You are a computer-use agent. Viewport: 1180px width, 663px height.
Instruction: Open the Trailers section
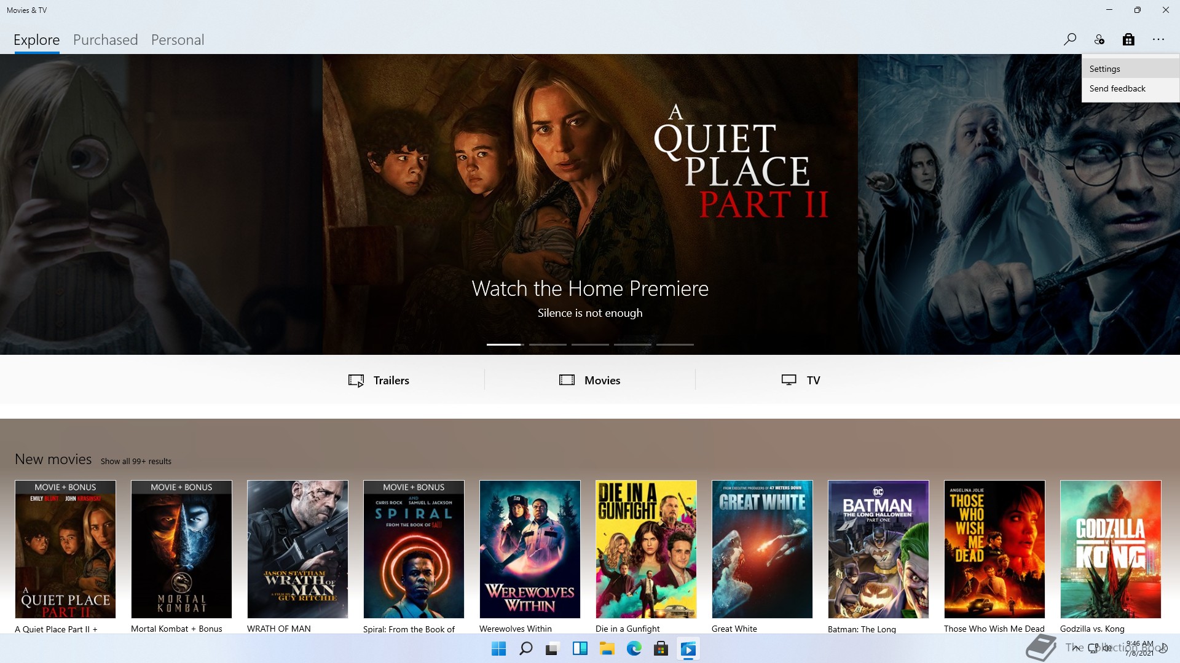379,381
